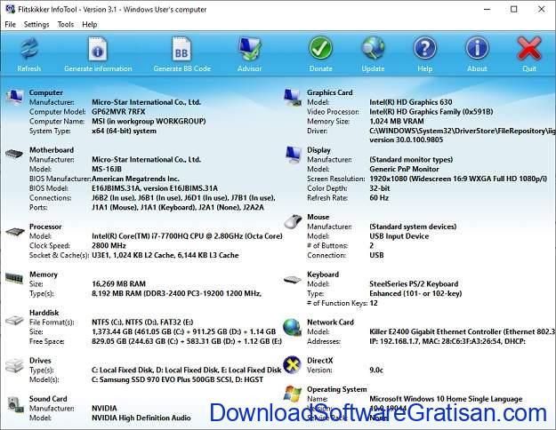Click the Operating System Windows flag icon
556x430 pixels.
point(293,394)
